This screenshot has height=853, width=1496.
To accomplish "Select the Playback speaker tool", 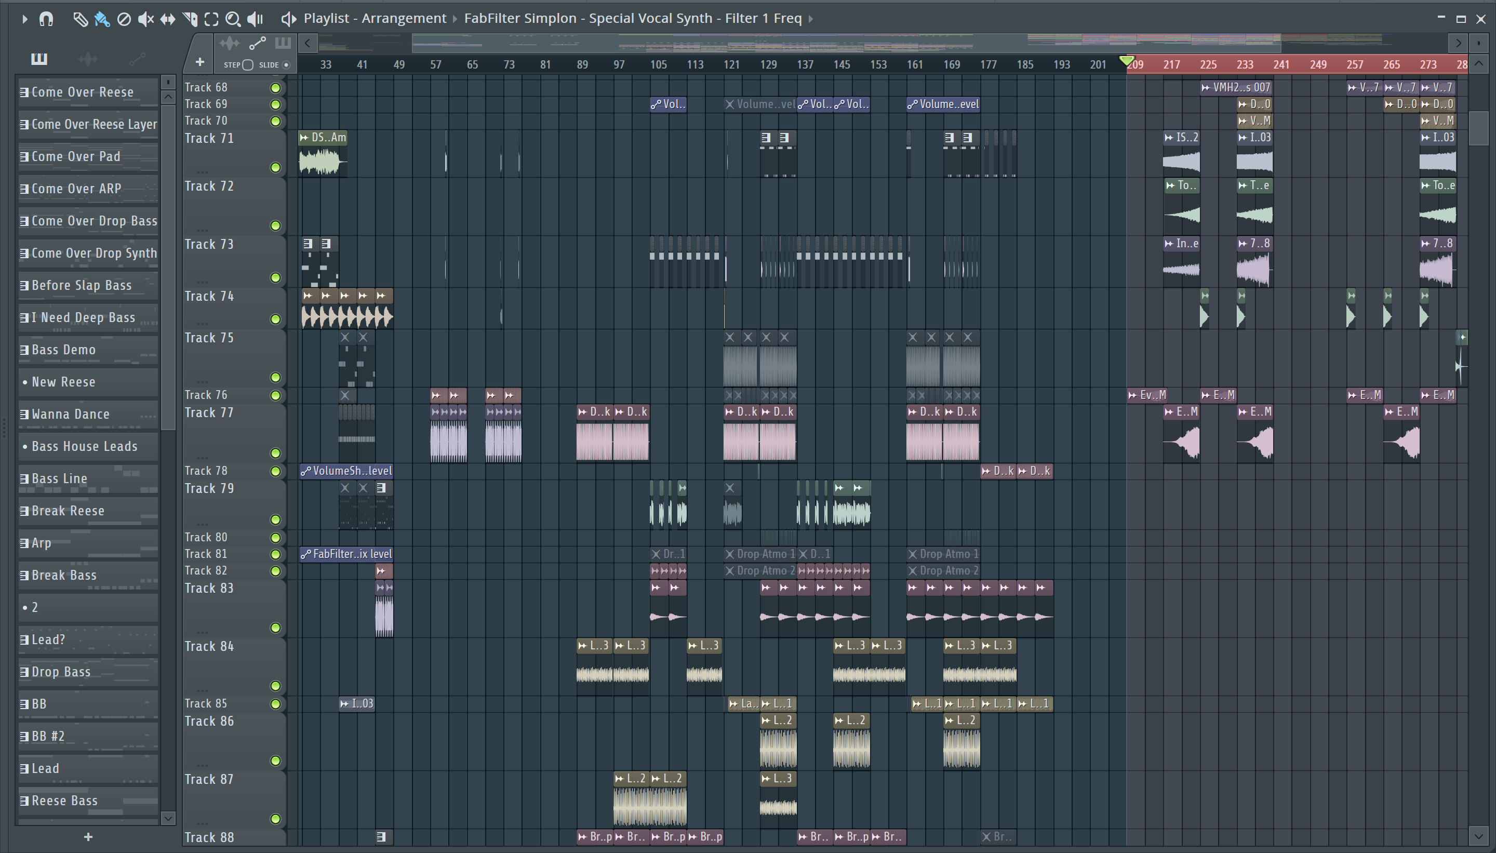I will (x=255, y=19).
